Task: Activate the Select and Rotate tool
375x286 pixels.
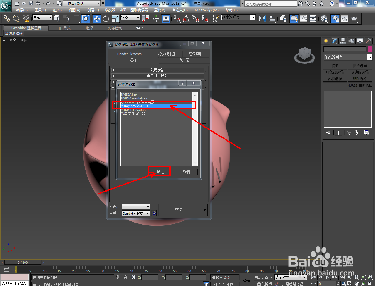Action: (x=105, y=19)
